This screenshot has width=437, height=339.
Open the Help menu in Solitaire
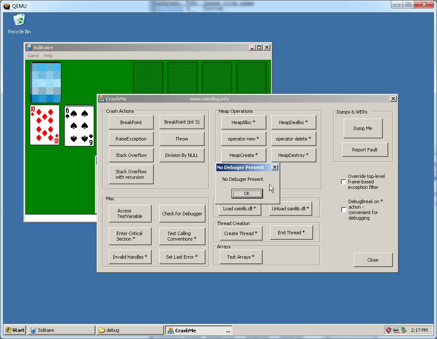click(x=48, y=56)
